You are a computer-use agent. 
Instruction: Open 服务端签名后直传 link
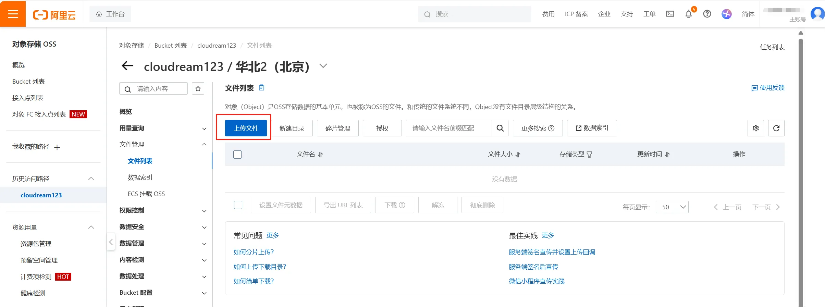tap(533, 267)
